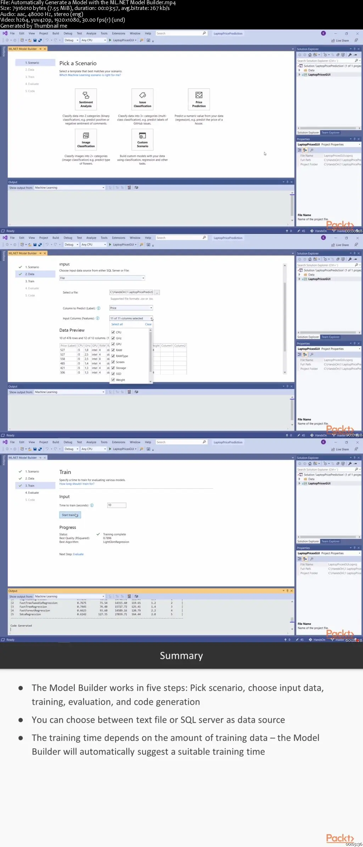Select the Sentiment Analysis scenario icon
Image resolution: width=363 pixels, height=847 pixels.
86,99
